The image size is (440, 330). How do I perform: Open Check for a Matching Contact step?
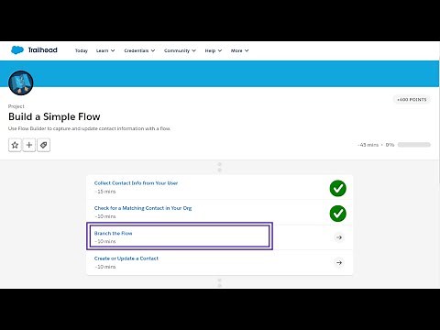point(143,208)
